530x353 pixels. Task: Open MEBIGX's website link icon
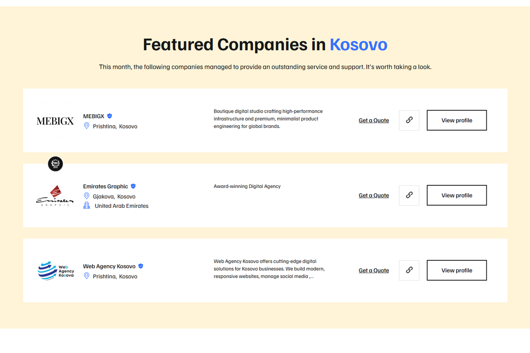click(409, 120)
